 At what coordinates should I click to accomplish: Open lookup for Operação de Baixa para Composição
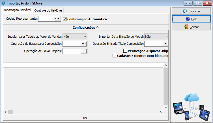coord(84,44)
